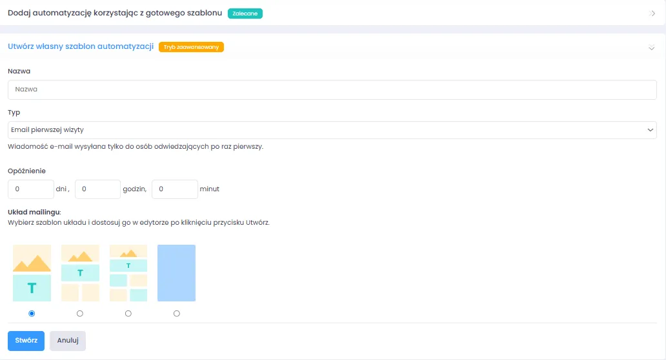This screenshot has height=360, width=666.
Task: Select the first layout radio button
Action: [x=32, y=314]
